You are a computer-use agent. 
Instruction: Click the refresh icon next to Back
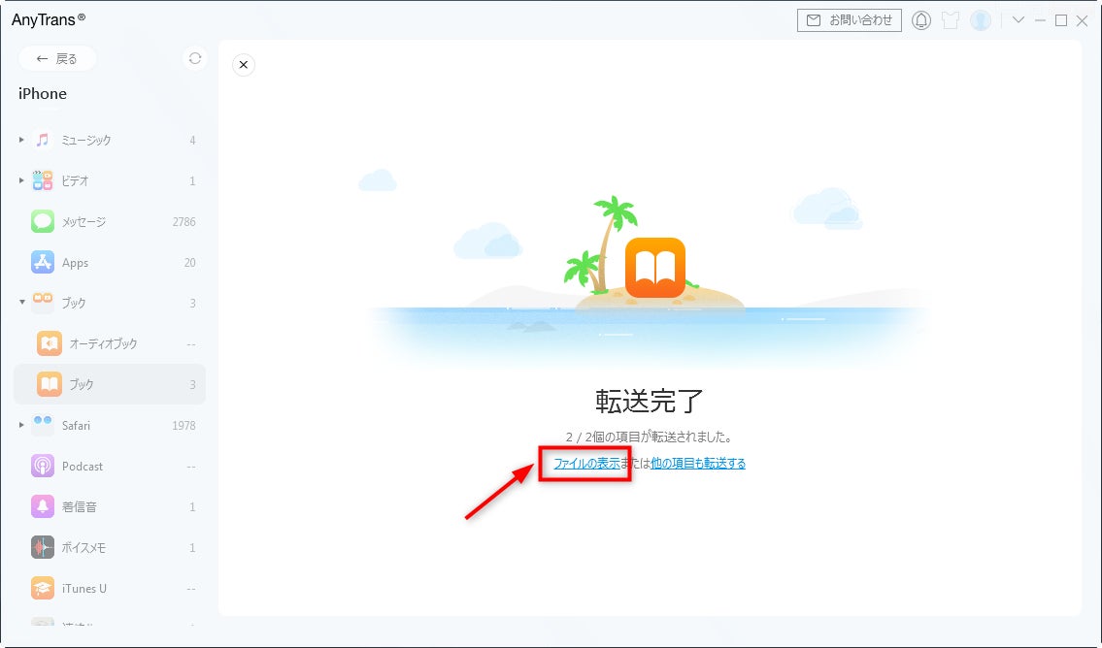195,58
